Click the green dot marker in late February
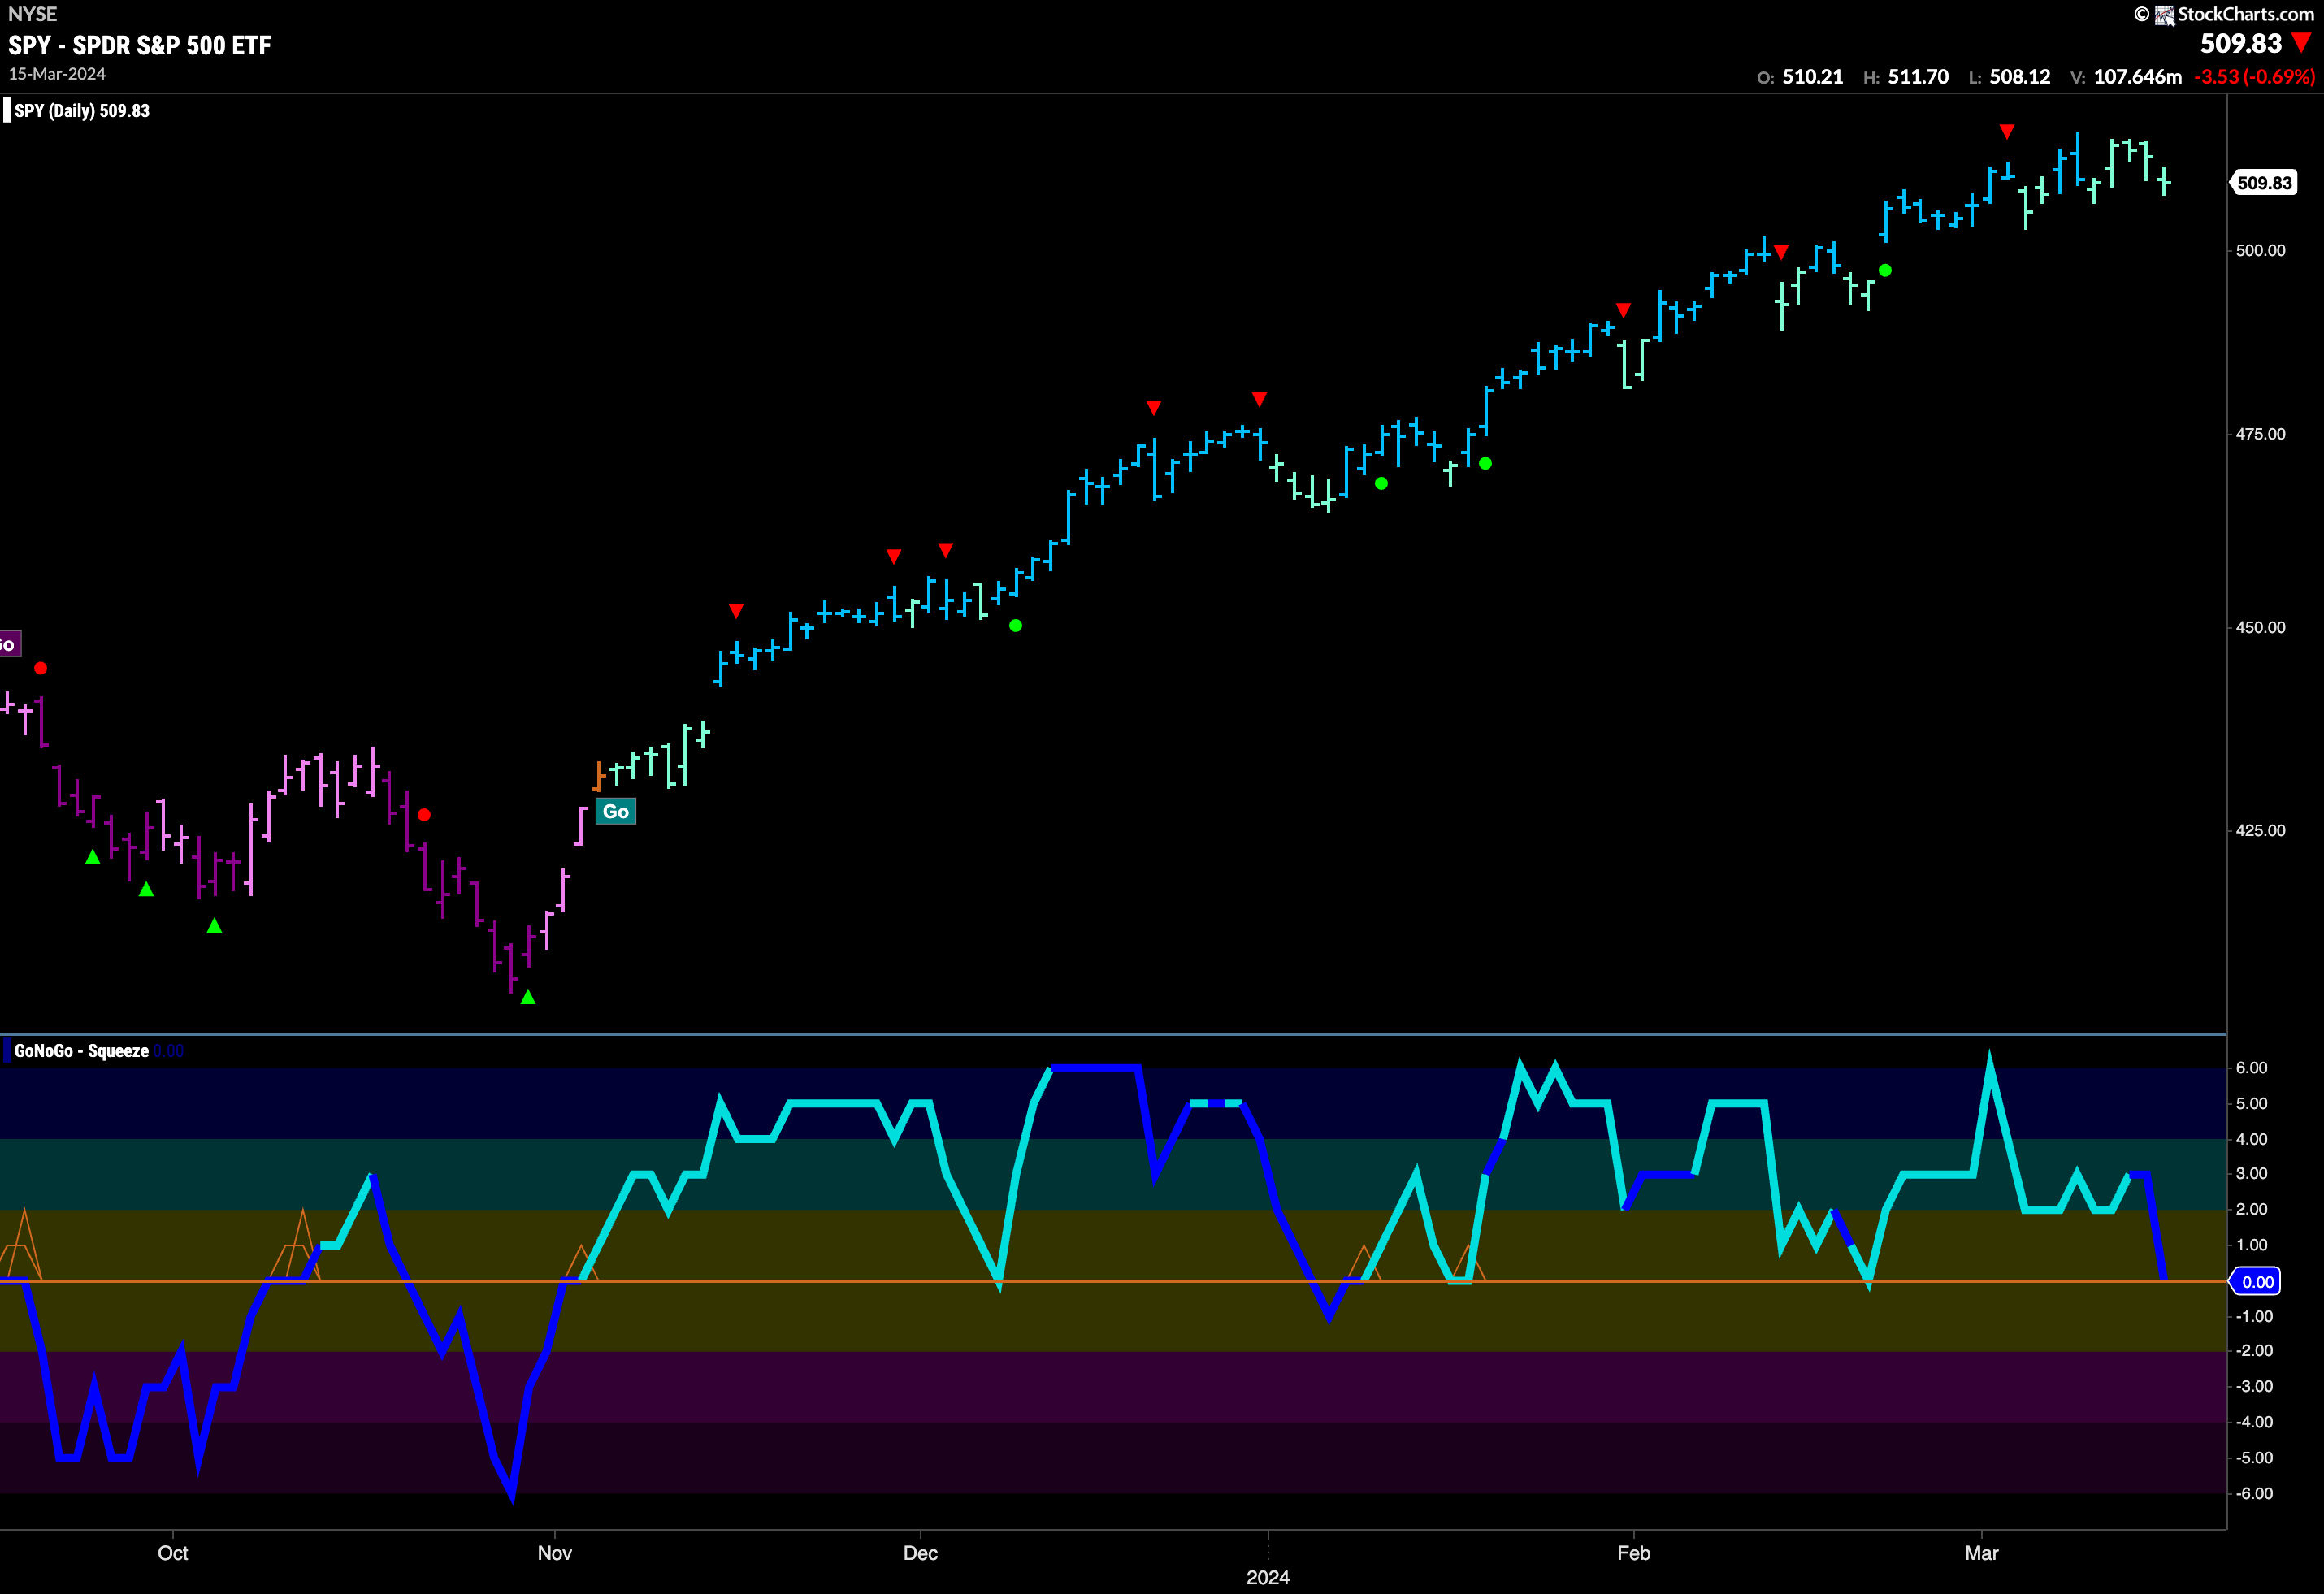Screen dimensions: 2324x1594 [1885, 270]
